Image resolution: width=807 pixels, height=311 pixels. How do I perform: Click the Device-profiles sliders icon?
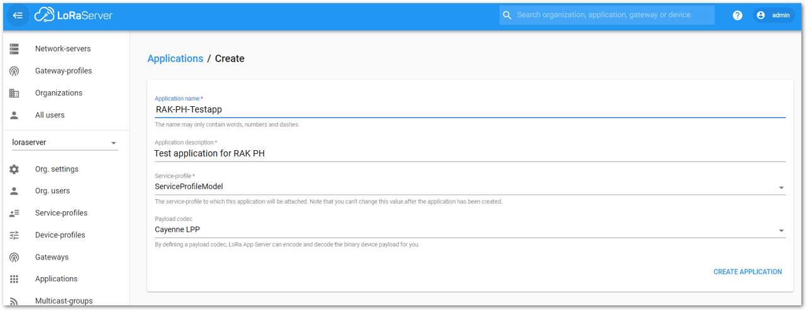coord(14,235)
